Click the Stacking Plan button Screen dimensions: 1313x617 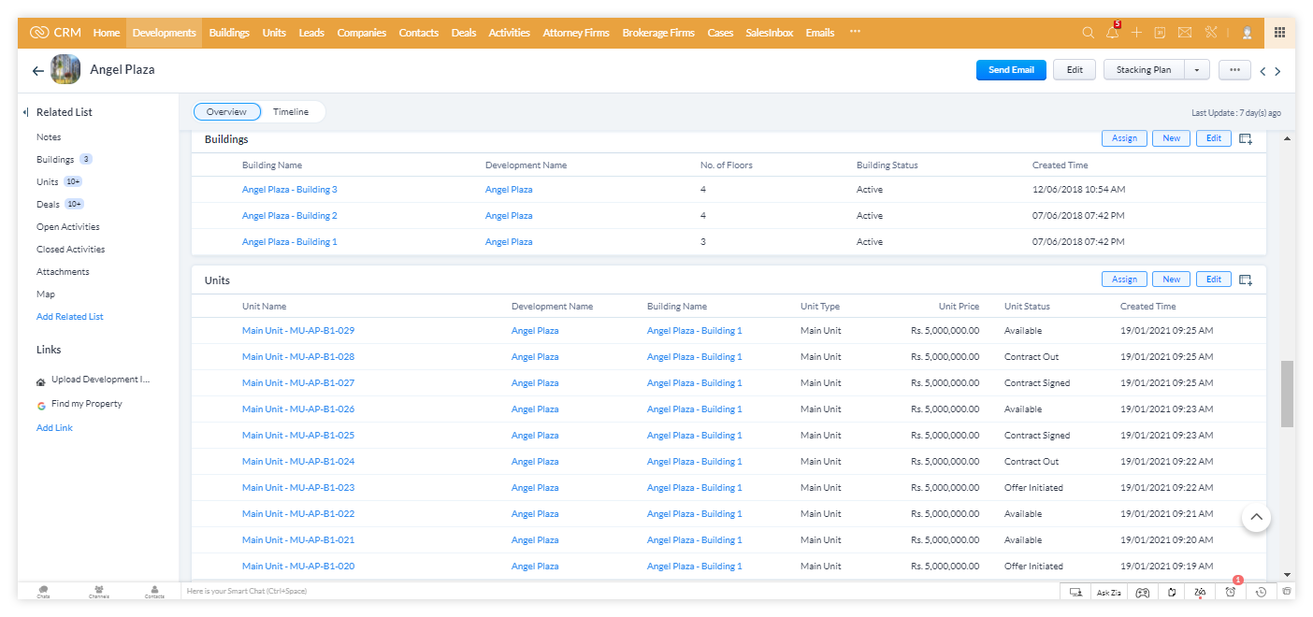click(1144, 70)
